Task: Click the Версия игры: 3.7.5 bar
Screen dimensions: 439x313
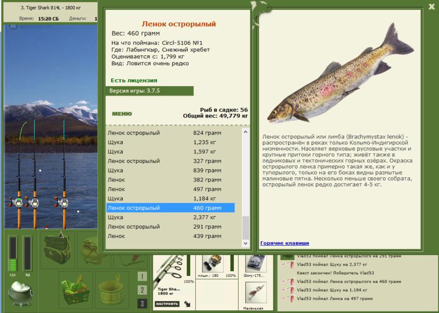Action: pyautogui.click(x=149, y=91)
